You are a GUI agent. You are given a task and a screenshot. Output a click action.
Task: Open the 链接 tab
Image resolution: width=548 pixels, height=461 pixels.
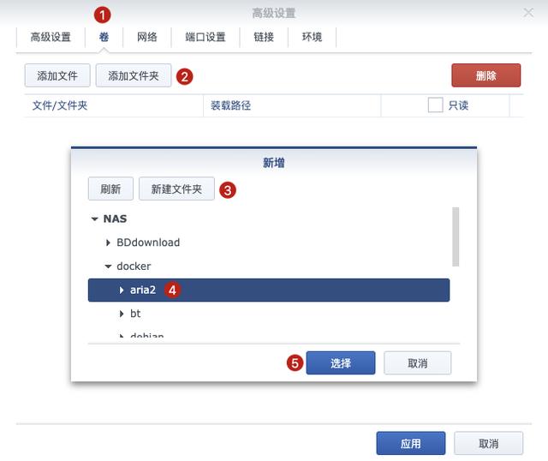(264, 37)
